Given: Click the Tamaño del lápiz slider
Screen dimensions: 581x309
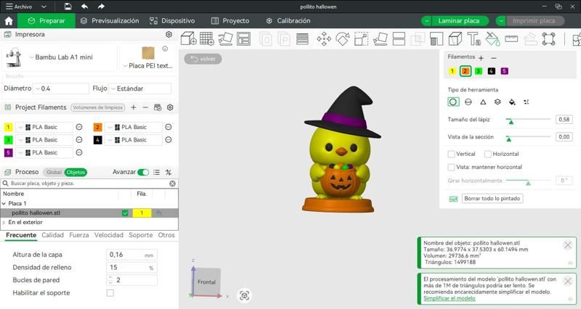Looking at the screenshot, I should 529,120.
